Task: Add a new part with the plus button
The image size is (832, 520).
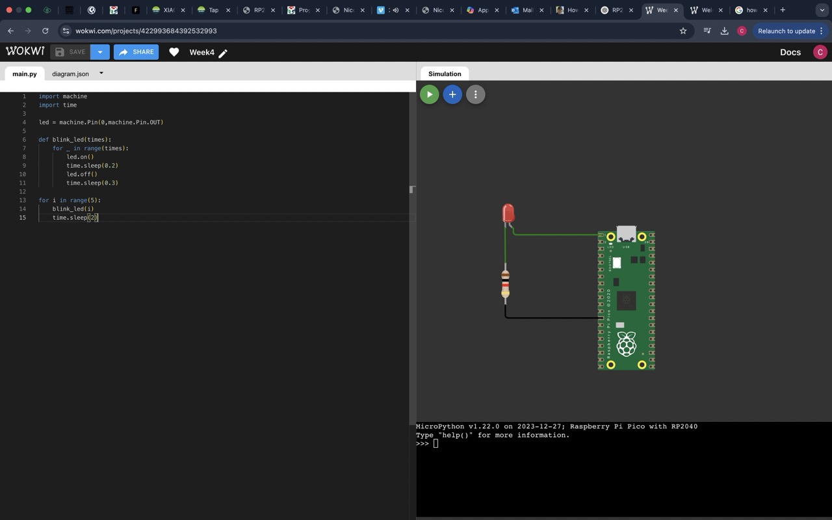Action: coord(452,94)
